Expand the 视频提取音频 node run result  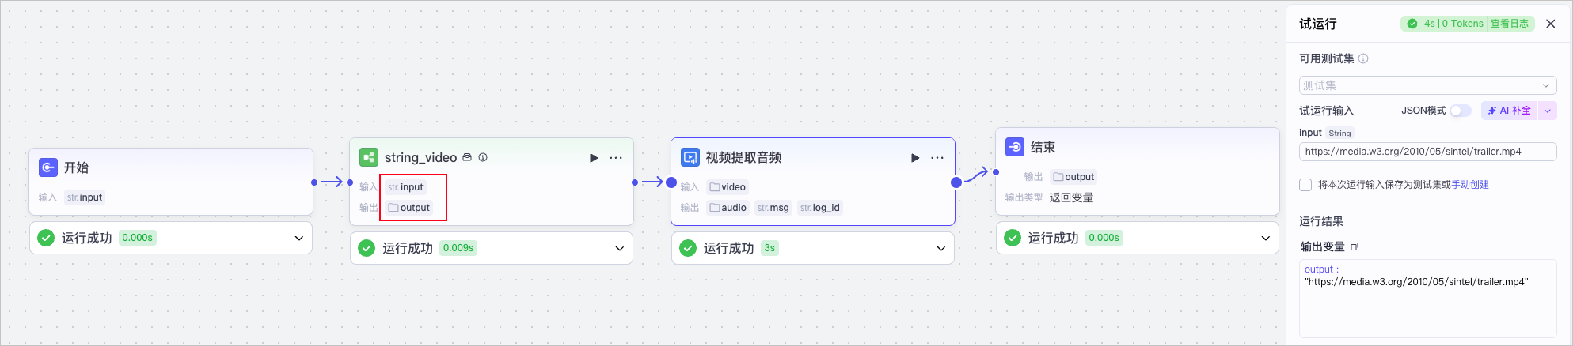[x=941, y=248]
